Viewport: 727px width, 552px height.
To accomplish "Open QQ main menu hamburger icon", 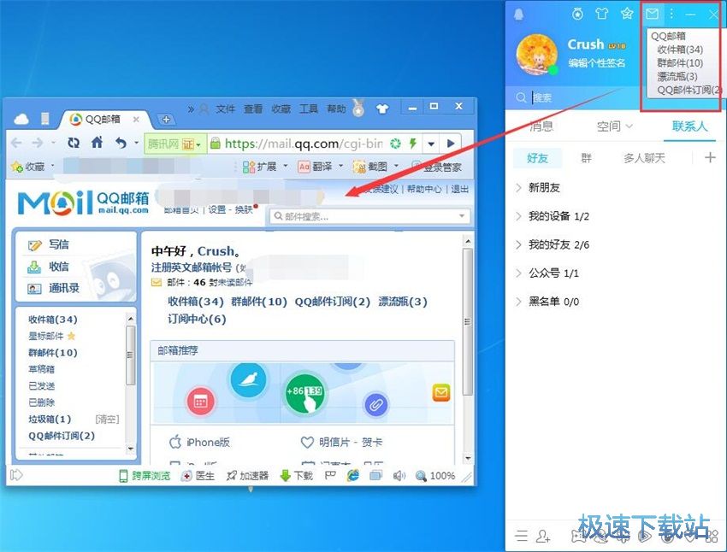I will [521, 536].
